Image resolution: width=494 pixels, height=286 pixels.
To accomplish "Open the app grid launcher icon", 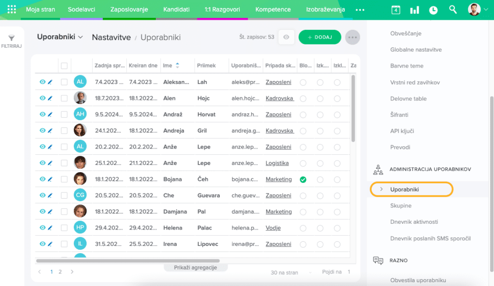I will (12, 10).
